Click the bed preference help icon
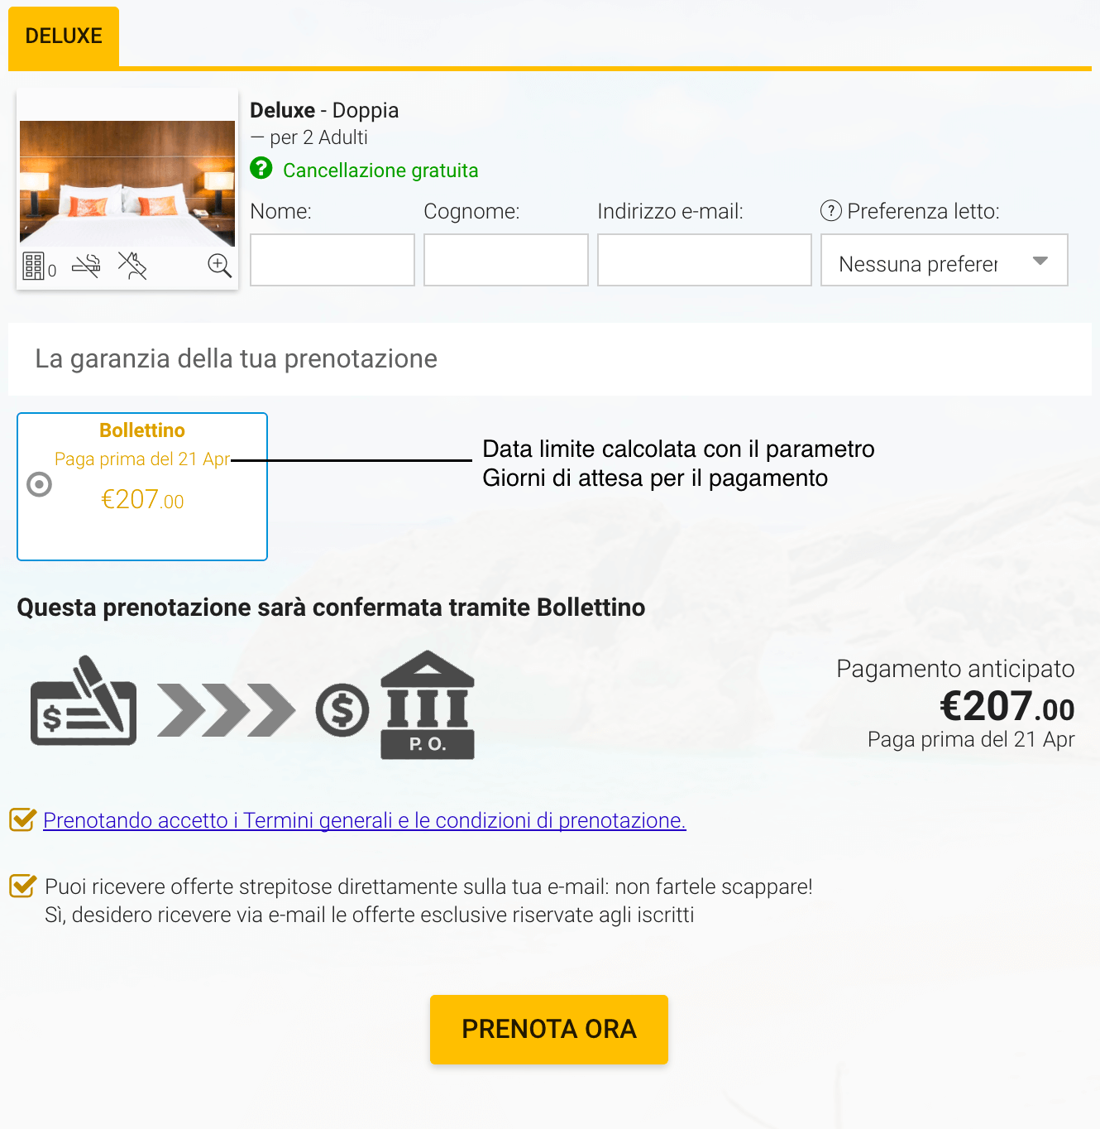Image resolution: width=1100 pixels, height=1129 pixels. tap(830, 211)
